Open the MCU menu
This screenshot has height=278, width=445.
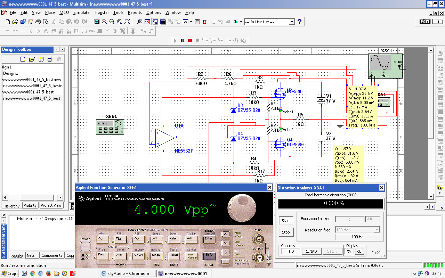(x=64, y=13)
